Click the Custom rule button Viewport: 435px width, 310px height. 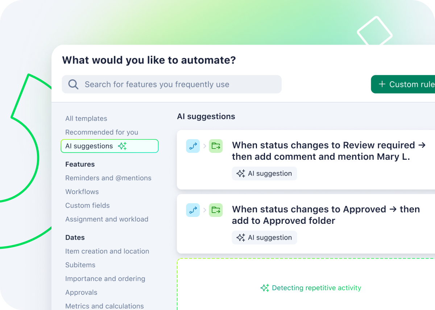(406, 84)
